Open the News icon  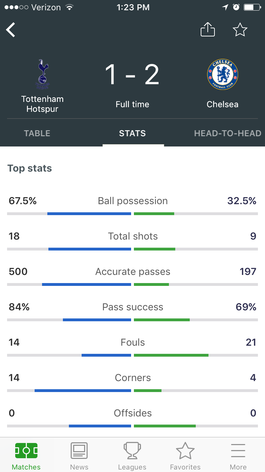coord(79,451)
